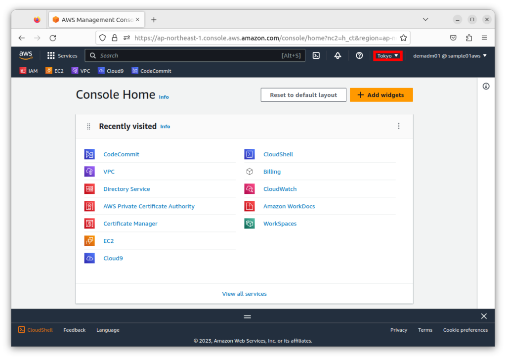Open Cloud9 favorite in bookmarks bar
This screenshot has width=506, height=359.
(x=111, y=71)
